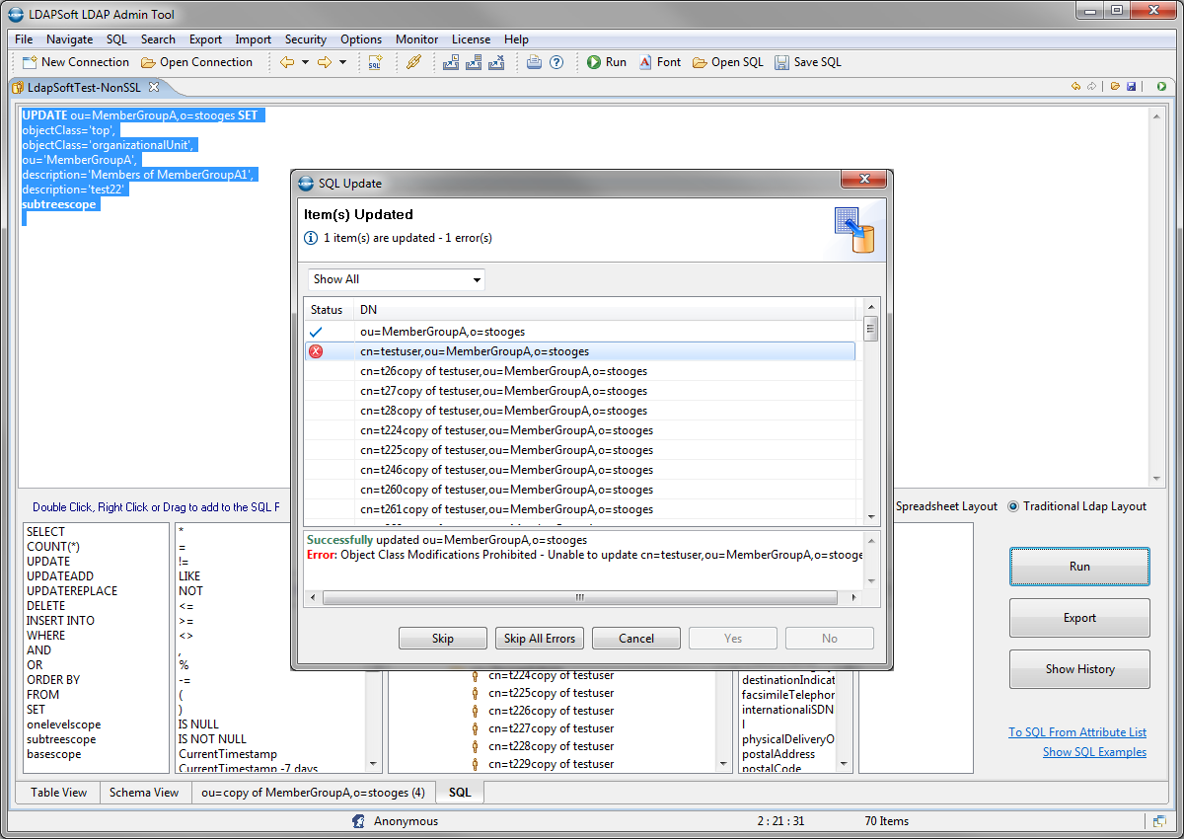Viewport: 1184px width, 839px height.
Task: Open the Show SQL Examples link
Action: 1094,752
